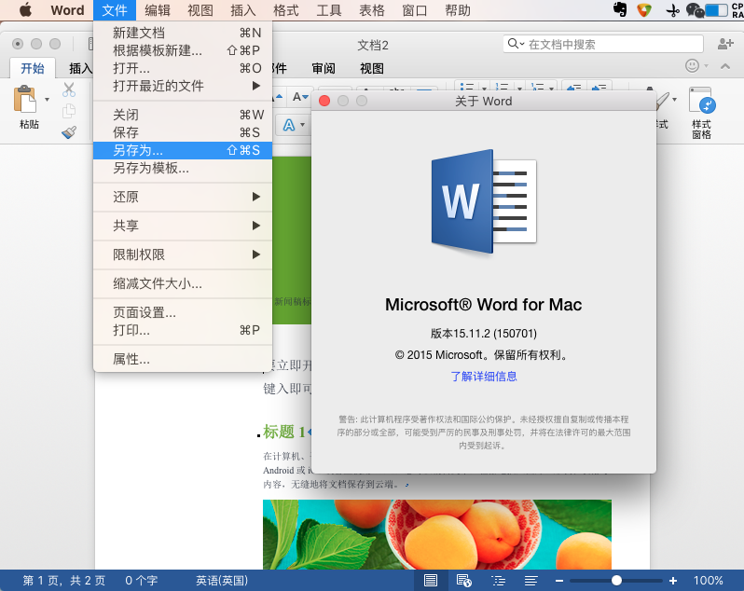Select 关闭 from the File menu

tap(183, 115)
